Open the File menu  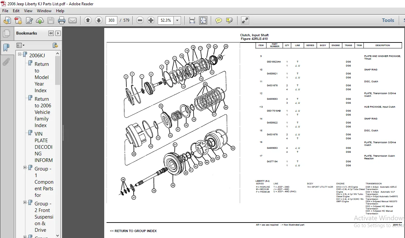point(5,11)
